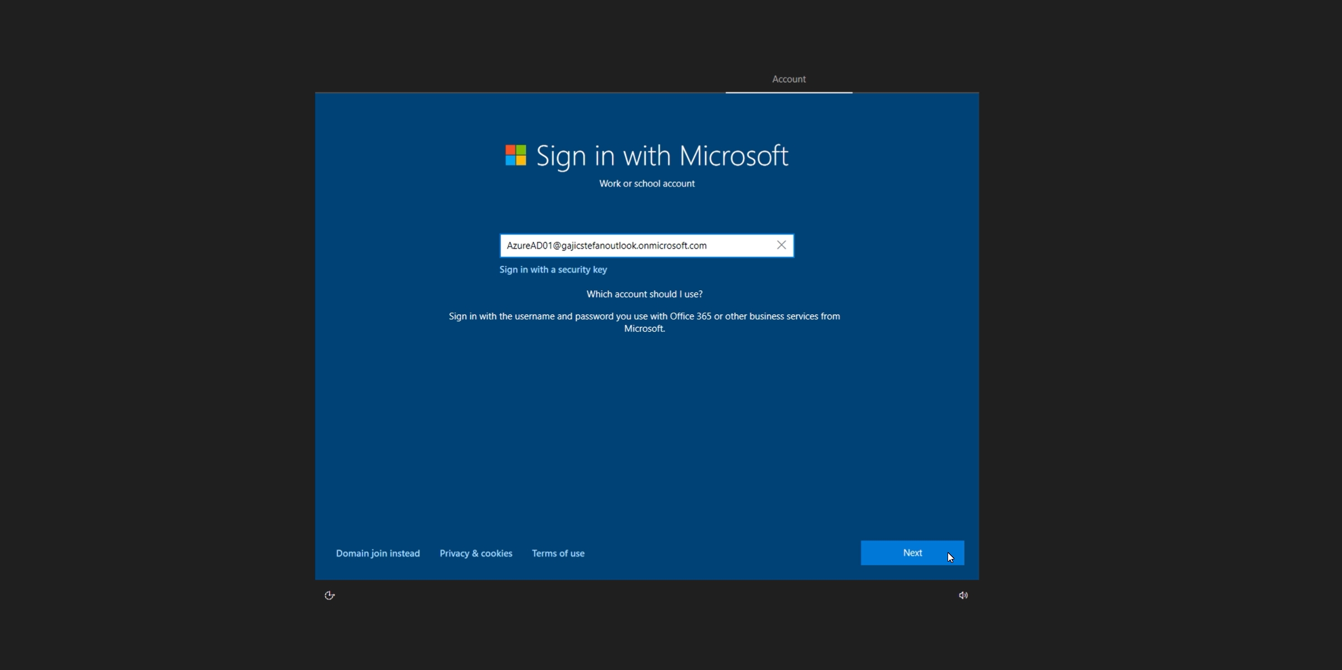Open 'Sign in with a security key'
1342x670 pixels.
(553, 270)
